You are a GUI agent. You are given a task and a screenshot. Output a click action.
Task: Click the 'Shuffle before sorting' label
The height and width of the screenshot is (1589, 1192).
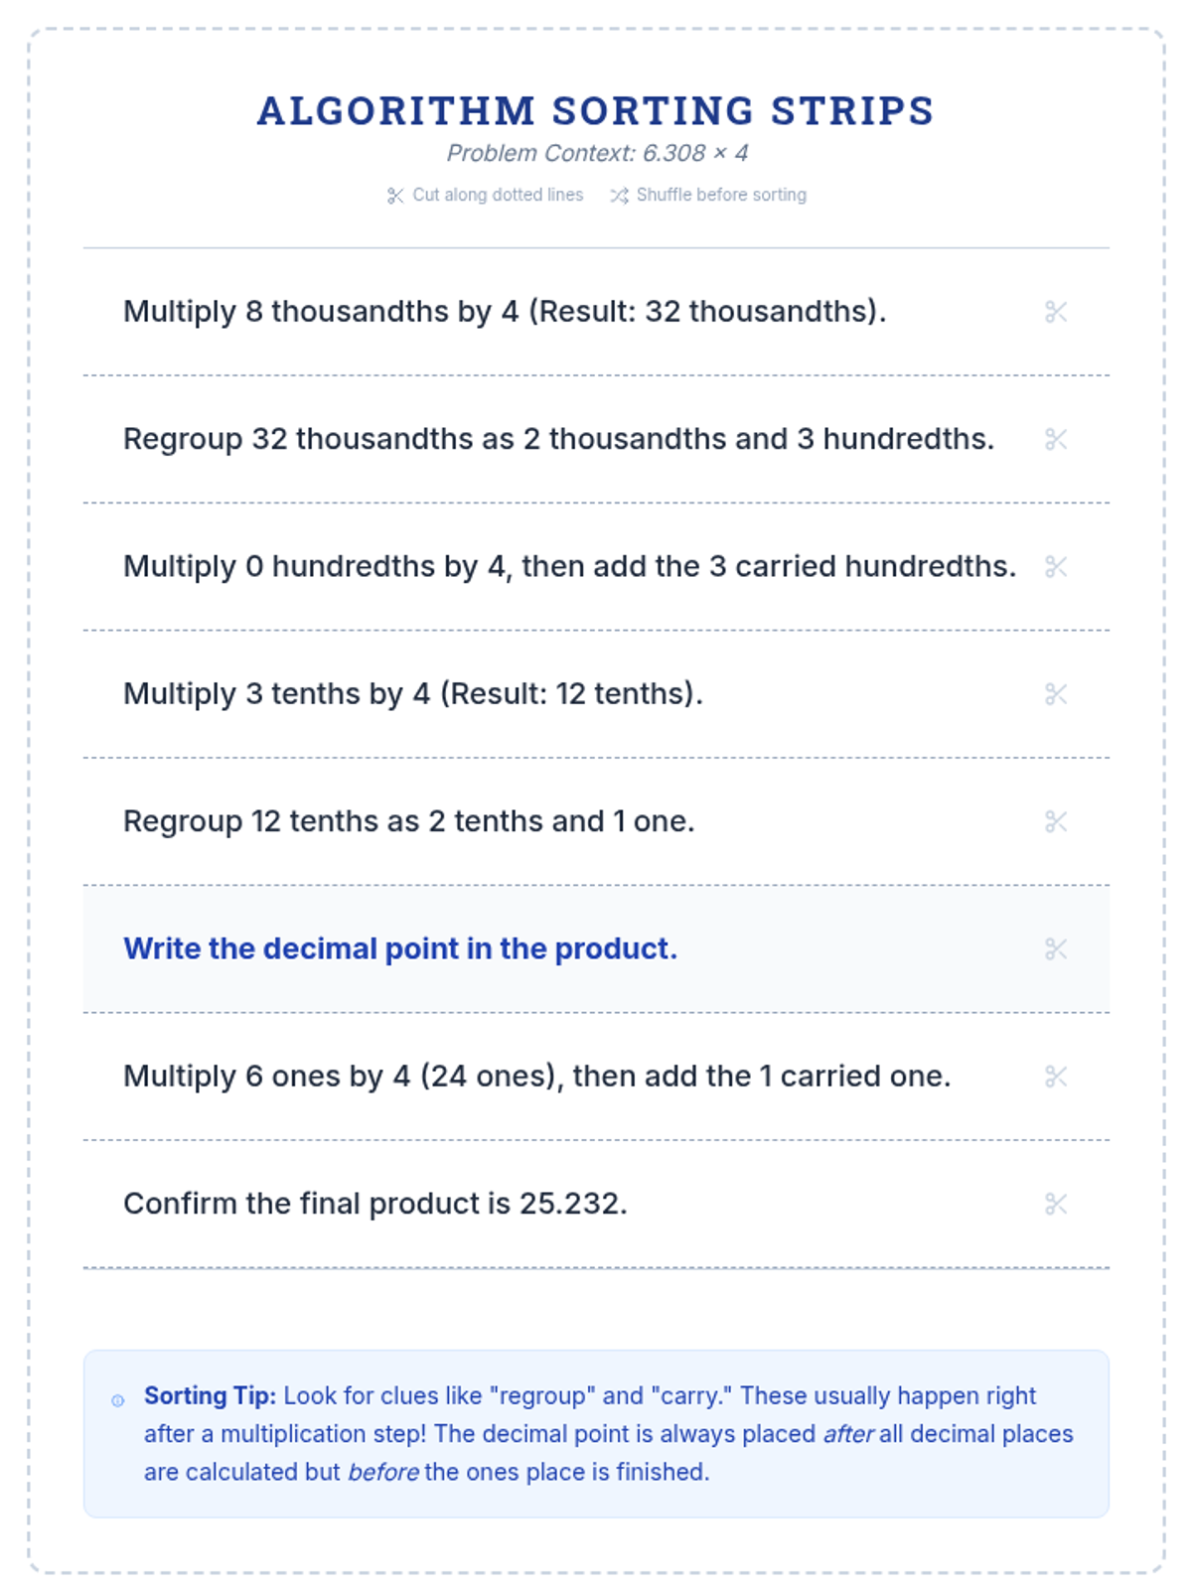[721, 195]
